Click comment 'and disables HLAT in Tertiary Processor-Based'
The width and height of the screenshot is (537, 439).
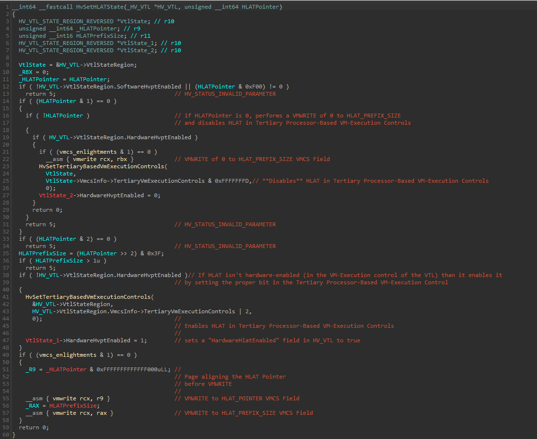[x=293, y=123]
